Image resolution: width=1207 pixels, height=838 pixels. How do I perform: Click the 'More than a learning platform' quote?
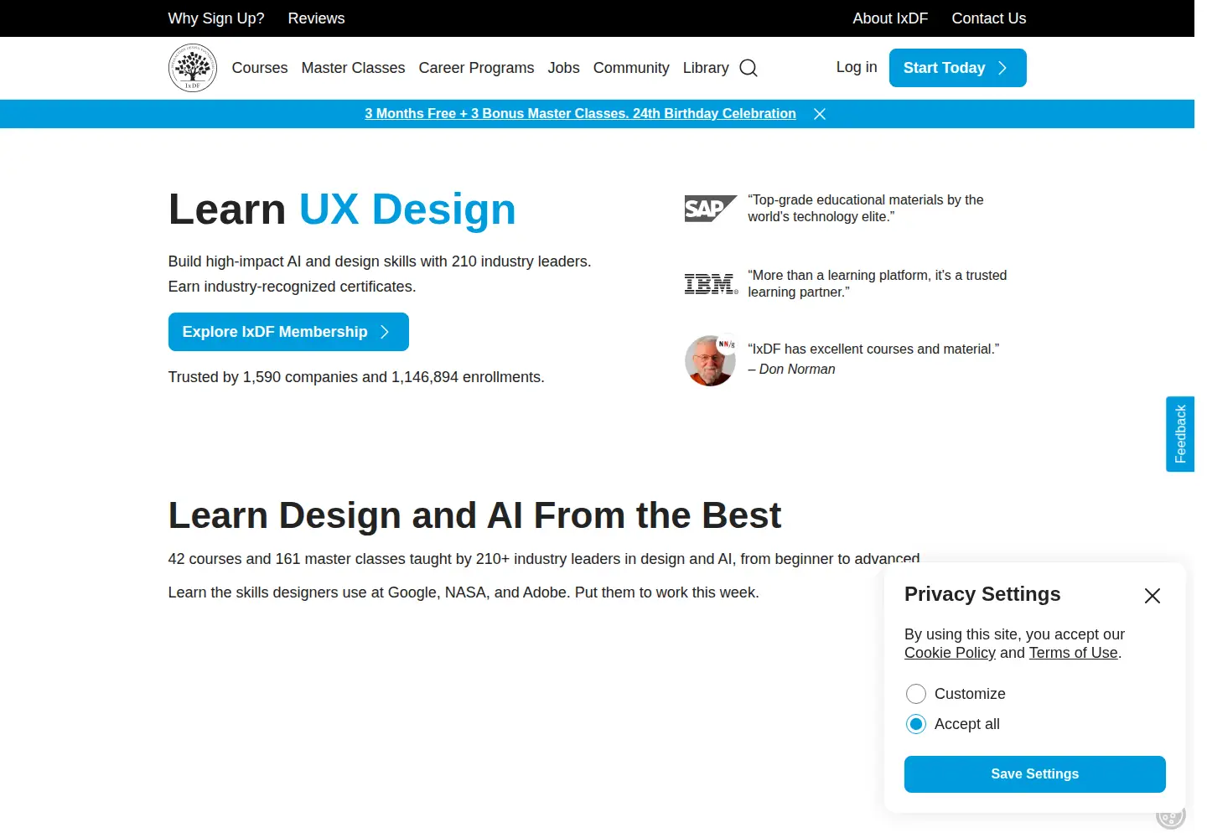click(878, 284)
